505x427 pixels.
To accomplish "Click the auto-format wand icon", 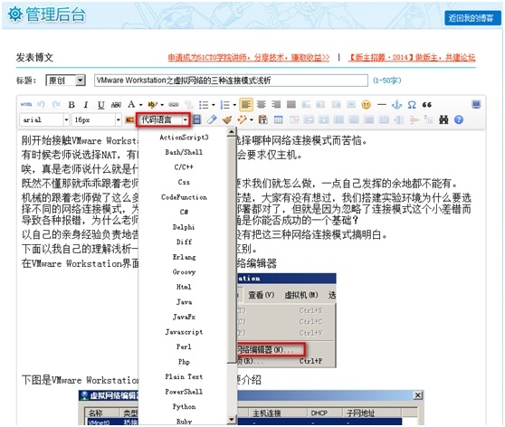I will click(x=242, y=119).
